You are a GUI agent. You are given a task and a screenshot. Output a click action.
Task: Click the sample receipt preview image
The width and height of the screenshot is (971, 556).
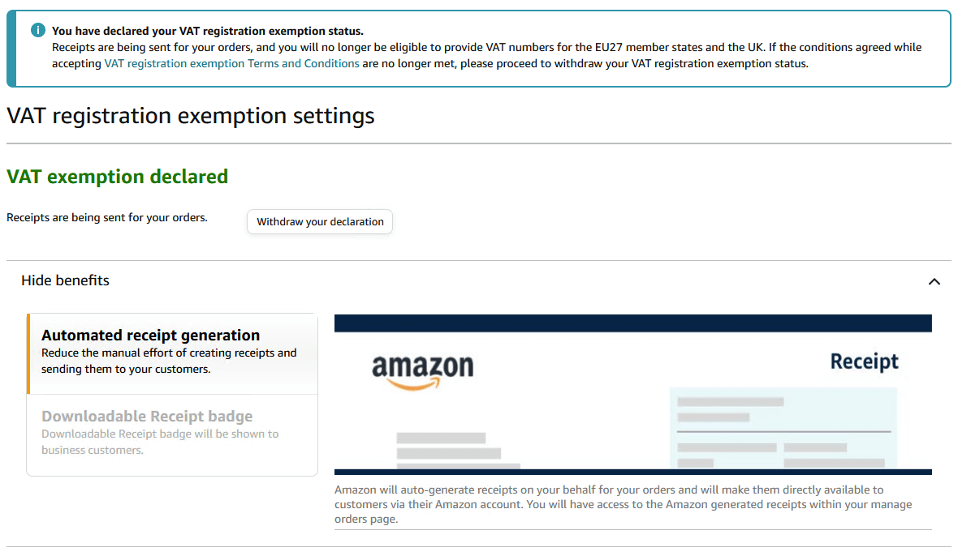click(633, 394)
